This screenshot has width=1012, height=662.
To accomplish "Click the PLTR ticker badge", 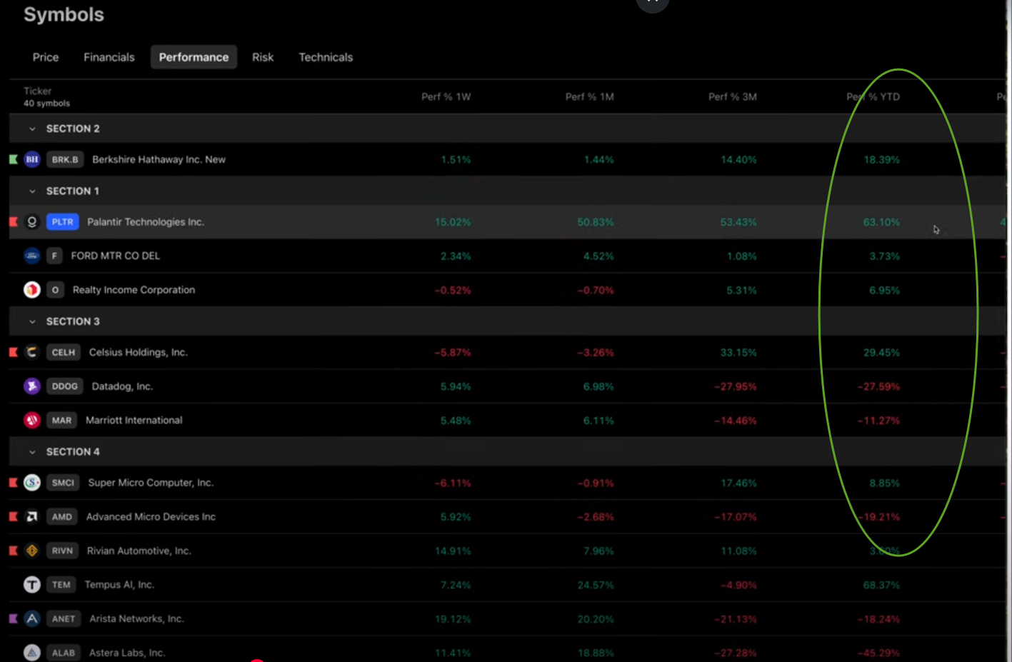I will click(x=62, y=222).
